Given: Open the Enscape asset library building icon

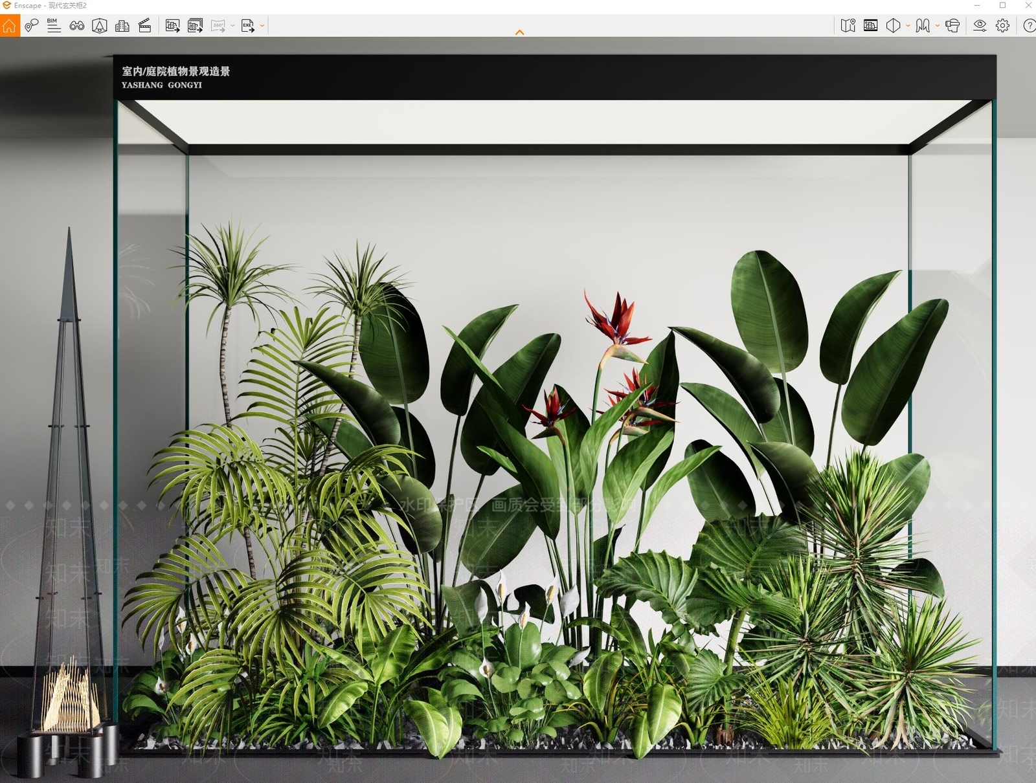Looking at the screenshot, I should 122,26.
